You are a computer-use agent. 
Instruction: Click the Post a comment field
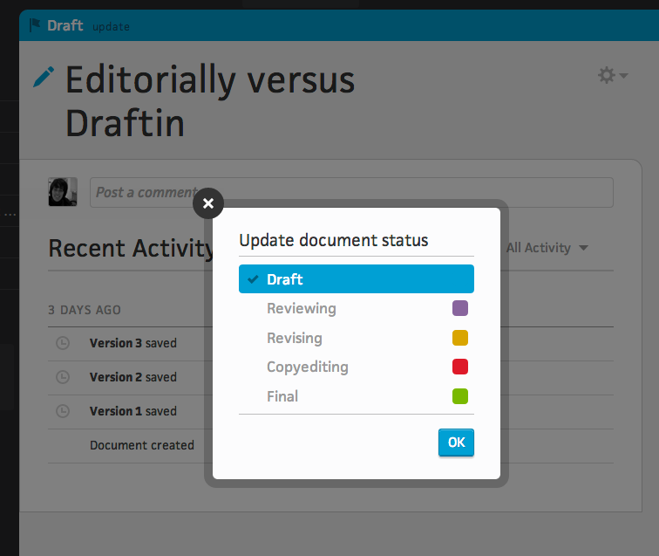351,192
